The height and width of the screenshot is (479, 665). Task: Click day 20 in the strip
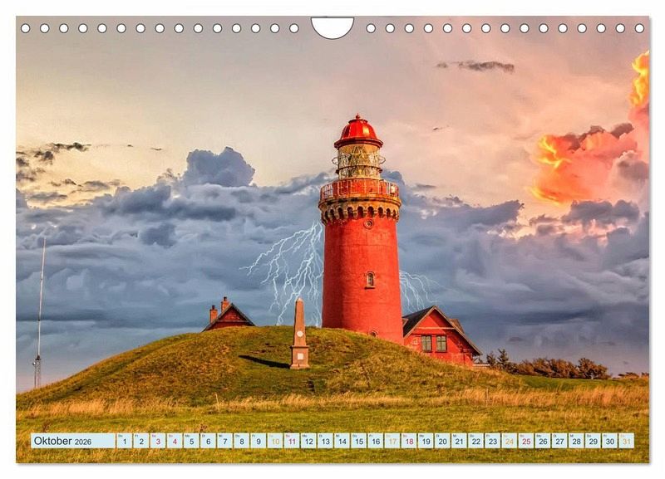(442, 441)
